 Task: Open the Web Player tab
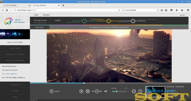pos(40,27)
